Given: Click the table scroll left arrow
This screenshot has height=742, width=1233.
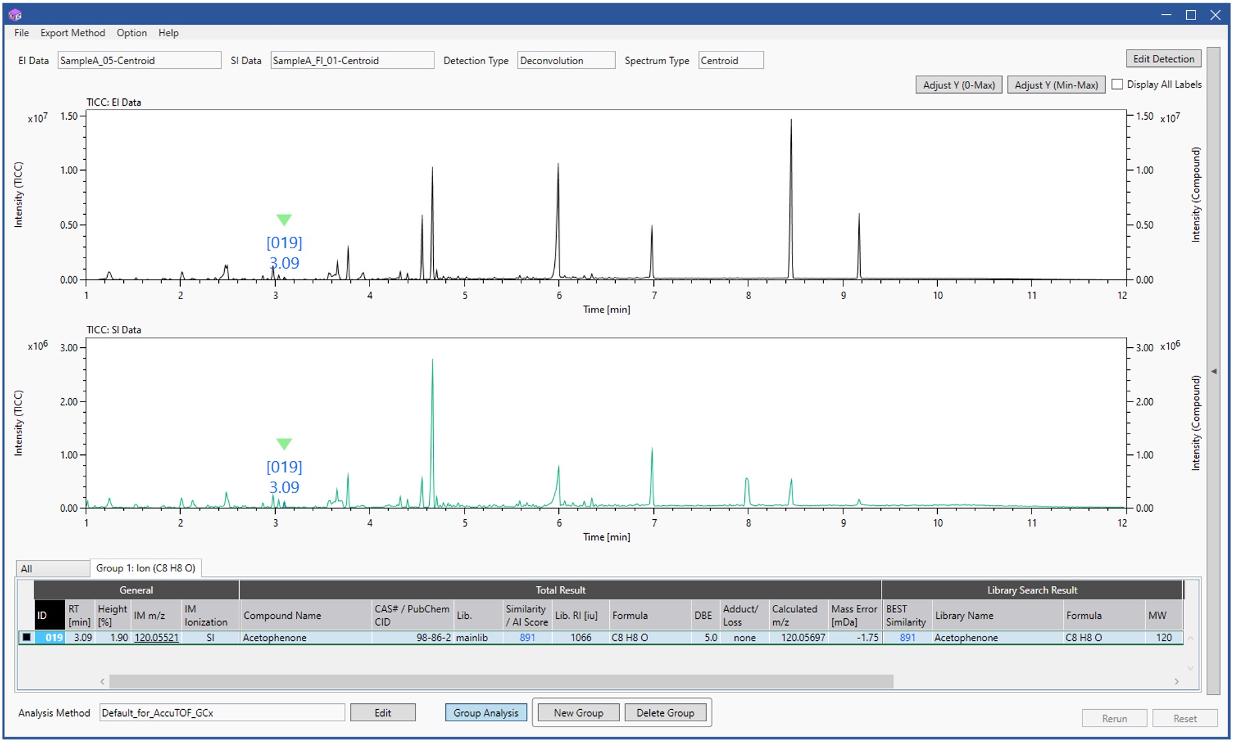Looking at the screenshot, I should (x=102, y=681).
